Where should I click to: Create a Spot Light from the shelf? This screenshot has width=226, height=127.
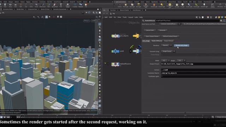coord(132,6)
